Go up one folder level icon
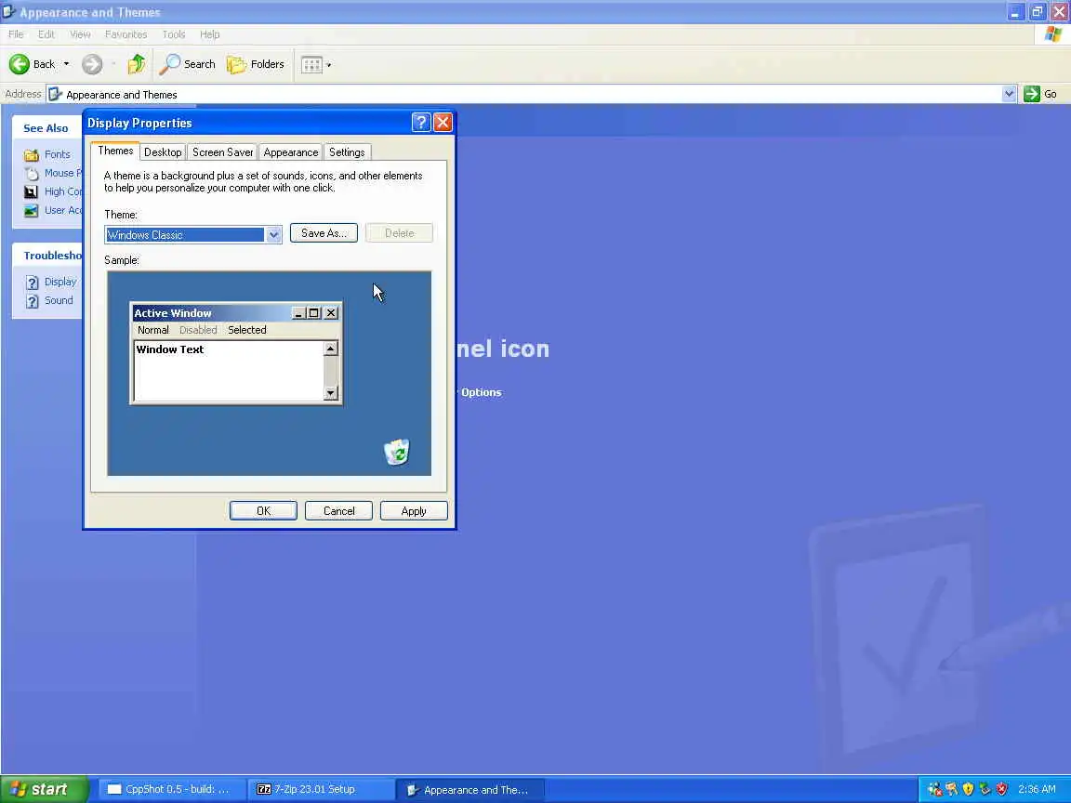 point(137,64)
